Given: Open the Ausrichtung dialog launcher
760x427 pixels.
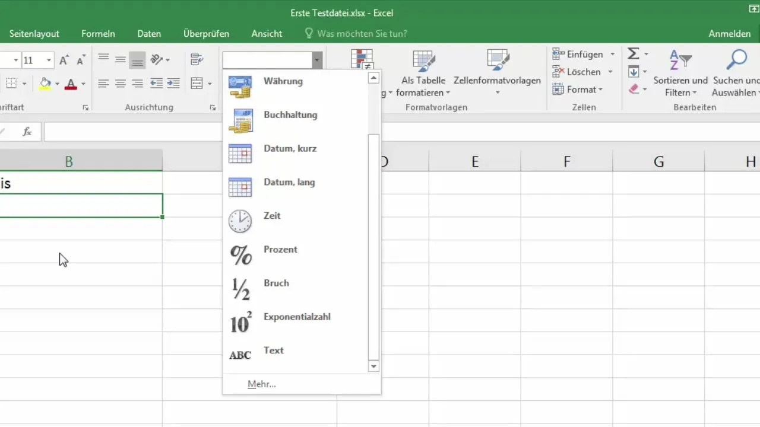Looking at the screenshot, I should click(x=213, y=108).
